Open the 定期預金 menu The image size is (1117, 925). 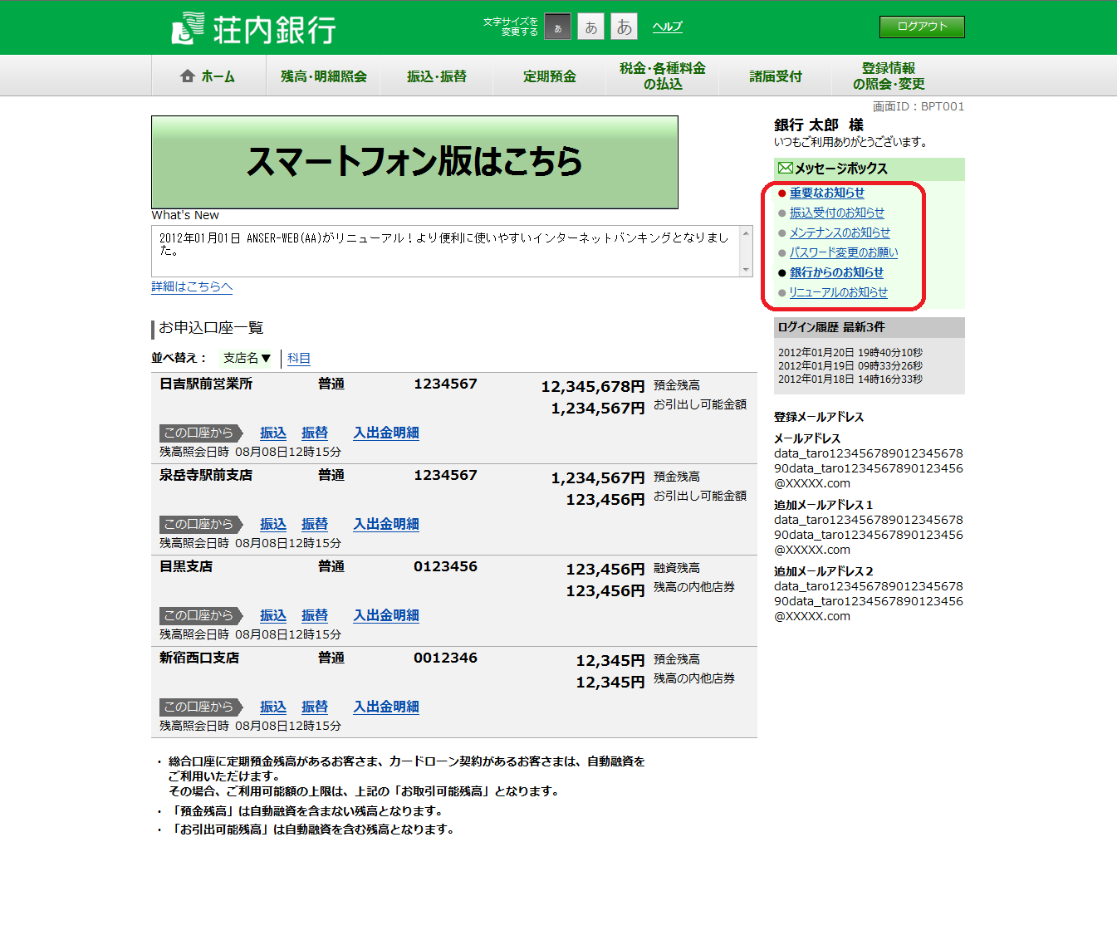coord(550,76)
